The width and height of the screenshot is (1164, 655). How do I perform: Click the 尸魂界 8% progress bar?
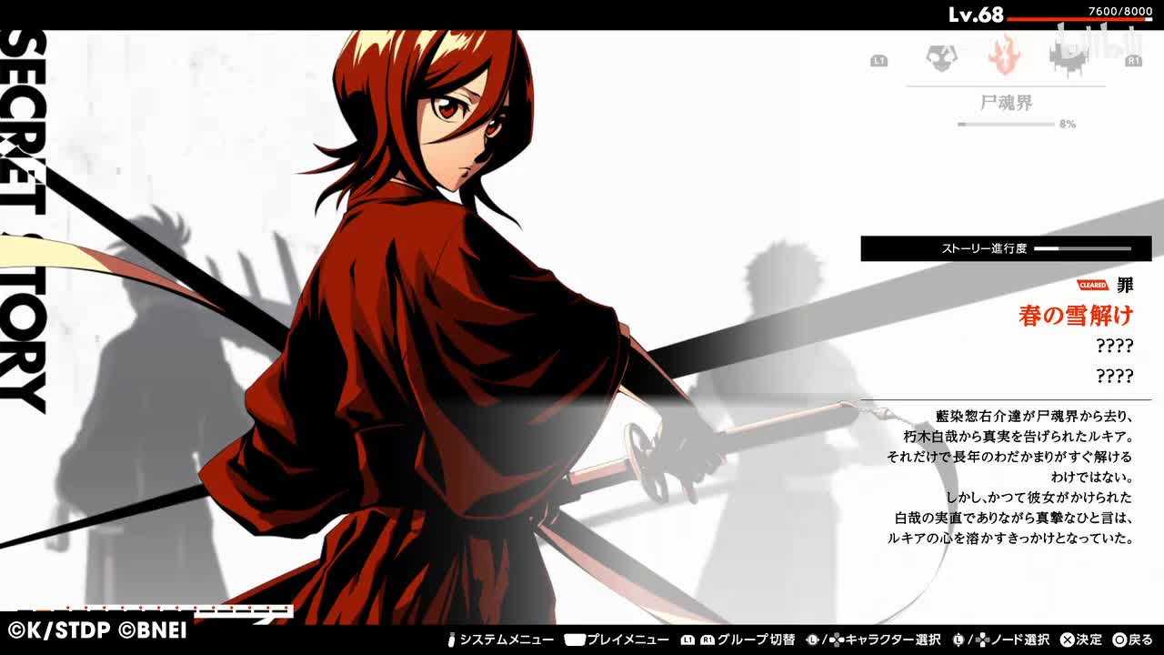coord(1006,124)
